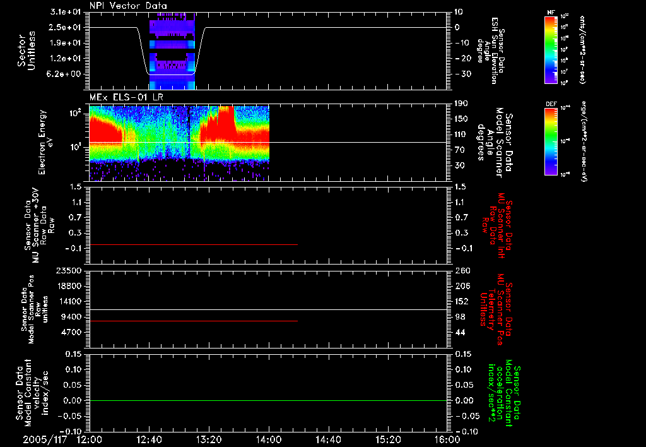The image size is (646, 447).
Task: Click the '16:00' time tick label
Action: (447, 439)
